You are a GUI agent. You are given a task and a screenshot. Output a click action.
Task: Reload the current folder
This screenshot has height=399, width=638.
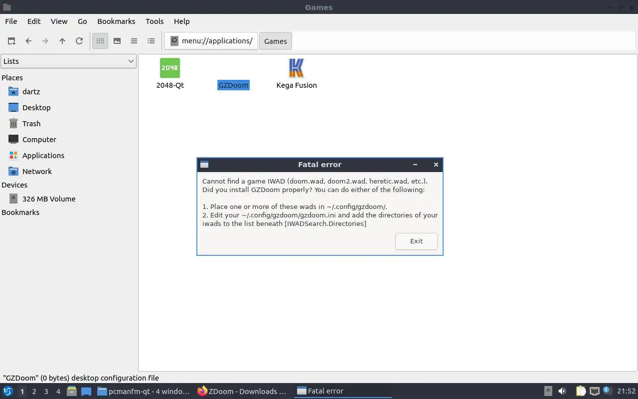click(x=79, y=41)
